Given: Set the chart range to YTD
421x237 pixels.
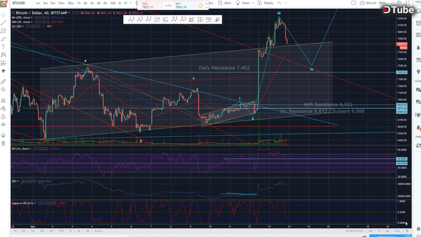Looking at the screenshot, I should click(x=61, y=231).
